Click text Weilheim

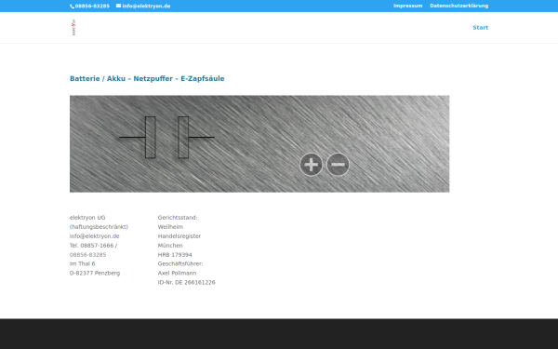point(170,227)
